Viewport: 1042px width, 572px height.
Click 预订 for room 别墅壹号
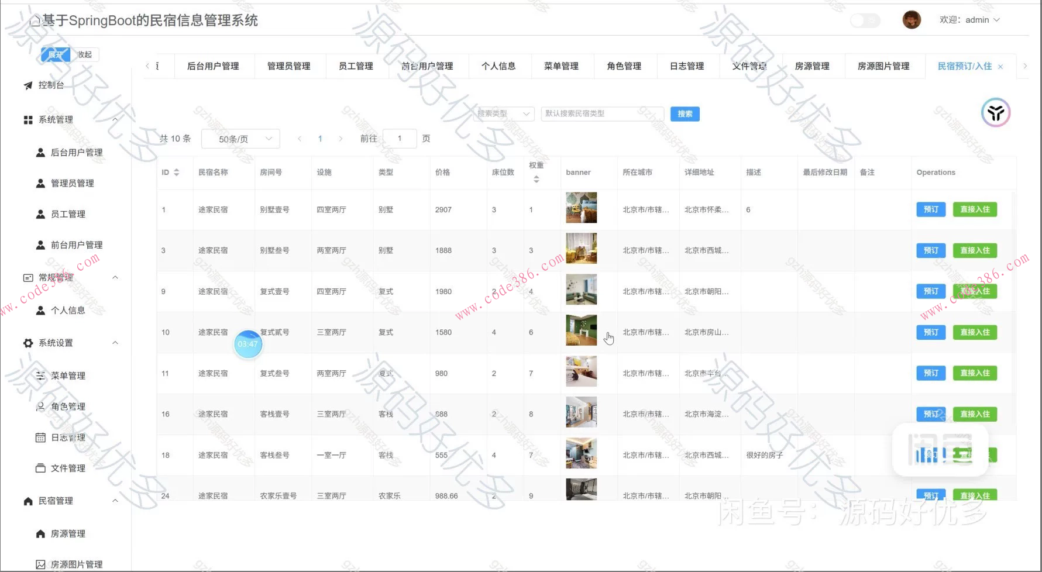(x=931, y=209)
